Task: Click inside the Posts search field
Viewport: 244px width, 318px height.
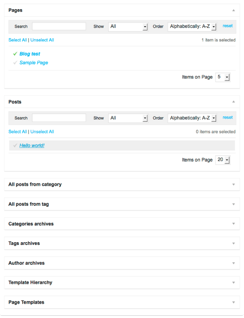Action: (59, 118)
